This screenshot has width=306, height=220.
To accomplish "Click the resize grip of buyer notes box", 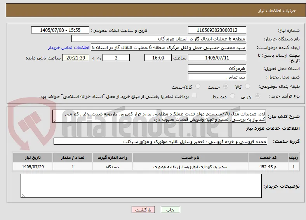I will 23,196.
